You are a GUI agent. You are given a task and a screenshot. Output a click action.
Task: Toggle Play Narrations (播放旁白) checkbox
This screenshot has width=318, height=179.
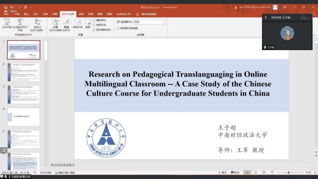pos(94,20)
